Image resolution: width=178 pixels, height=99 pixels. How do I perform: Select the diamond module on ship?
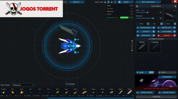[x=69, y=46]
